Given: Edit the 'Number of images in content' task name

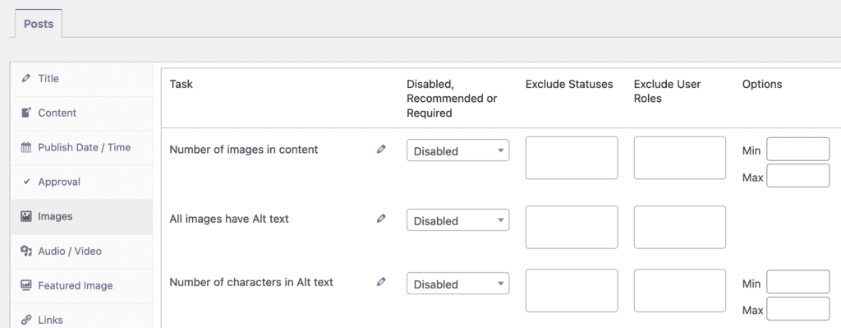Looking at the screenshot, I should [x=381, y=150].
